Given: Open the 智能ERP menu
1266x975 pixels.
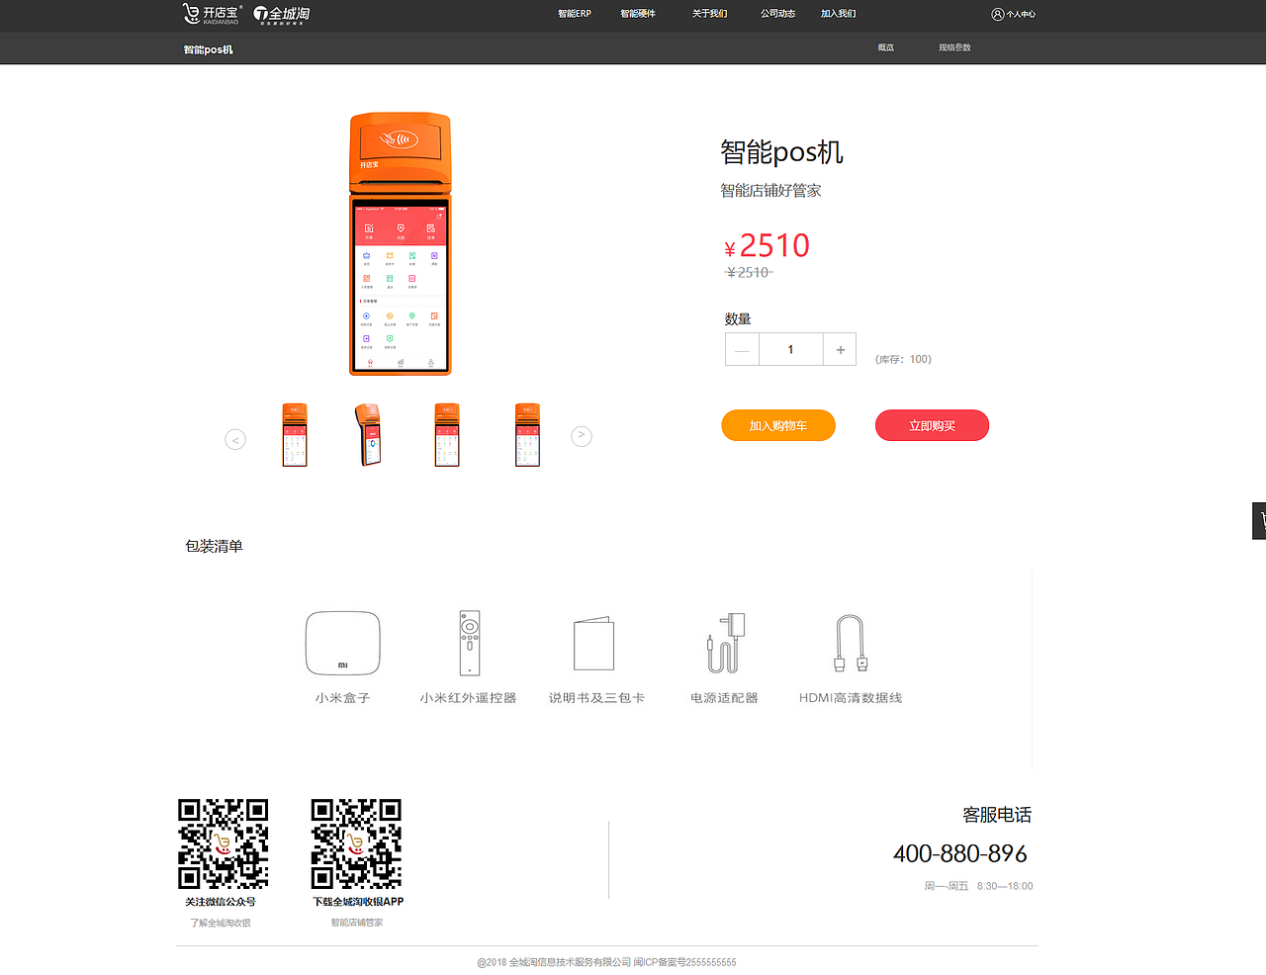Looking at the screenshot, I should click(574, 14).
